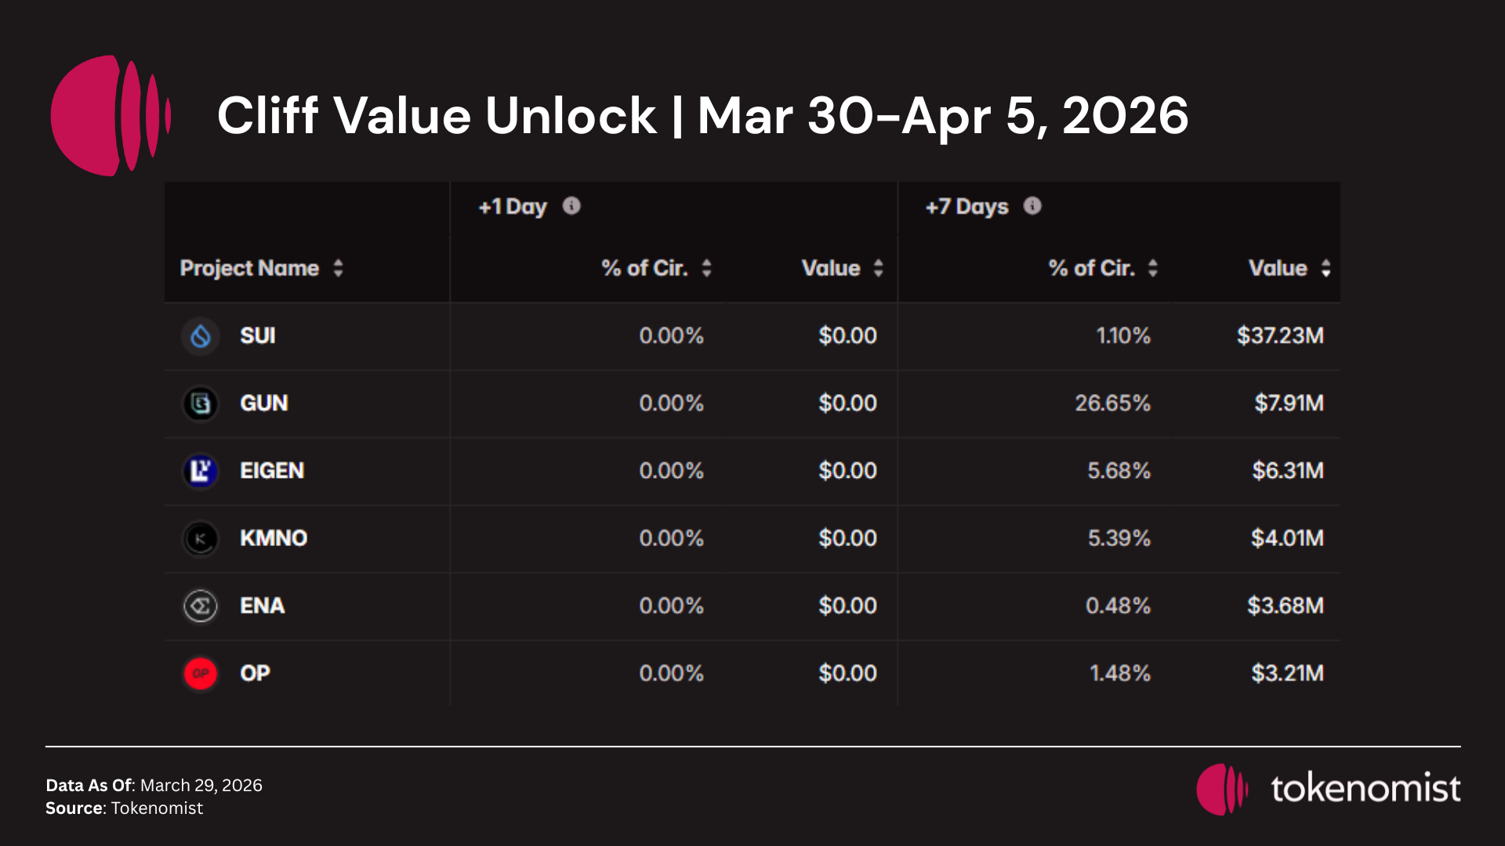Select the +1 Day column group header
1505x846 pixels.
pyautogui.click(x=513, y=207)
